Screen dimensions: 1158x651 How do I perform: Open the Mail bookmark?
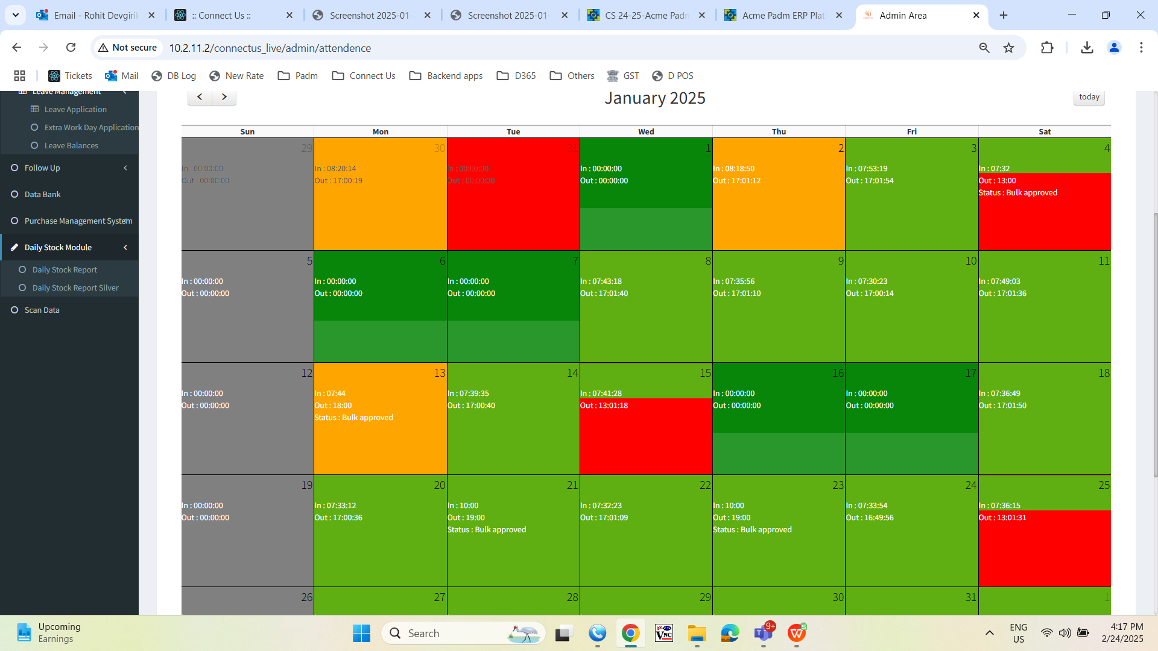click(x=122, y=76)
